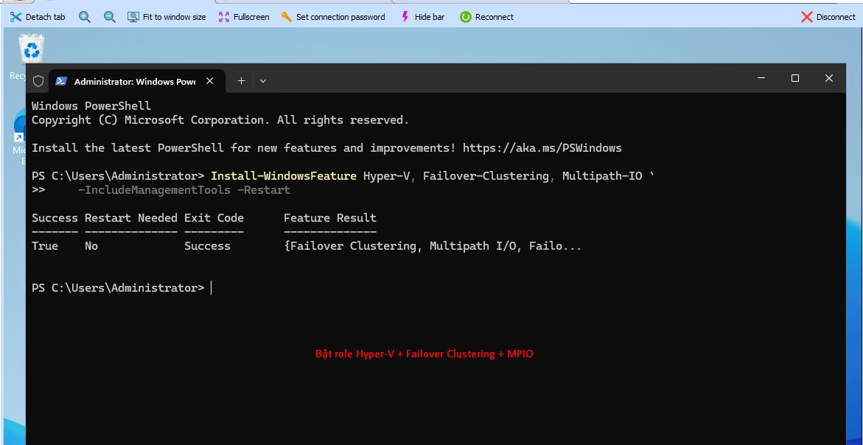Close the PowerShell tab
Screen dimensions: 863x445
(x=210, y=81)
